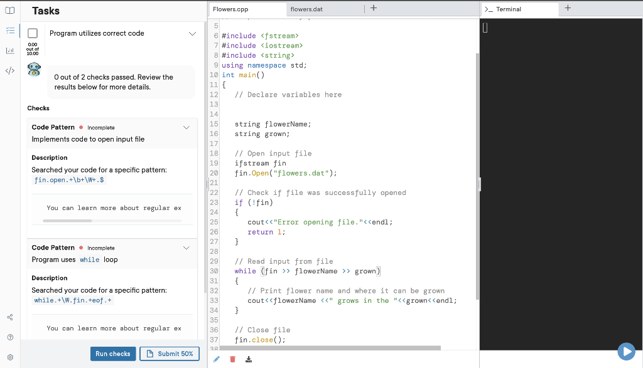Click the Submit 50% button

(169, 354)
